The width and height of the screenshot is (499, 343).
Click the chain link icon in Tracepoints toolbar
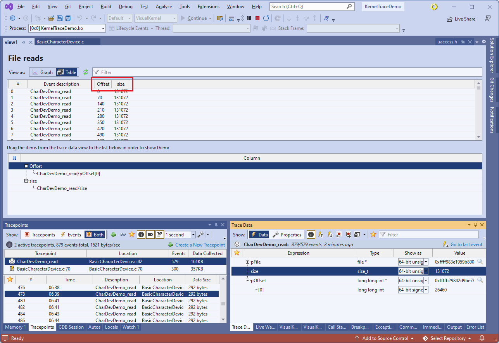click(x=123, y=234)
